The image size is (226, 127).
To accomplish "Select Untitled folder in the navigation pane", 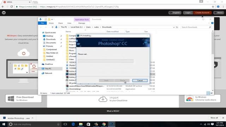I will pyautogui.click(x=49, y=56).
